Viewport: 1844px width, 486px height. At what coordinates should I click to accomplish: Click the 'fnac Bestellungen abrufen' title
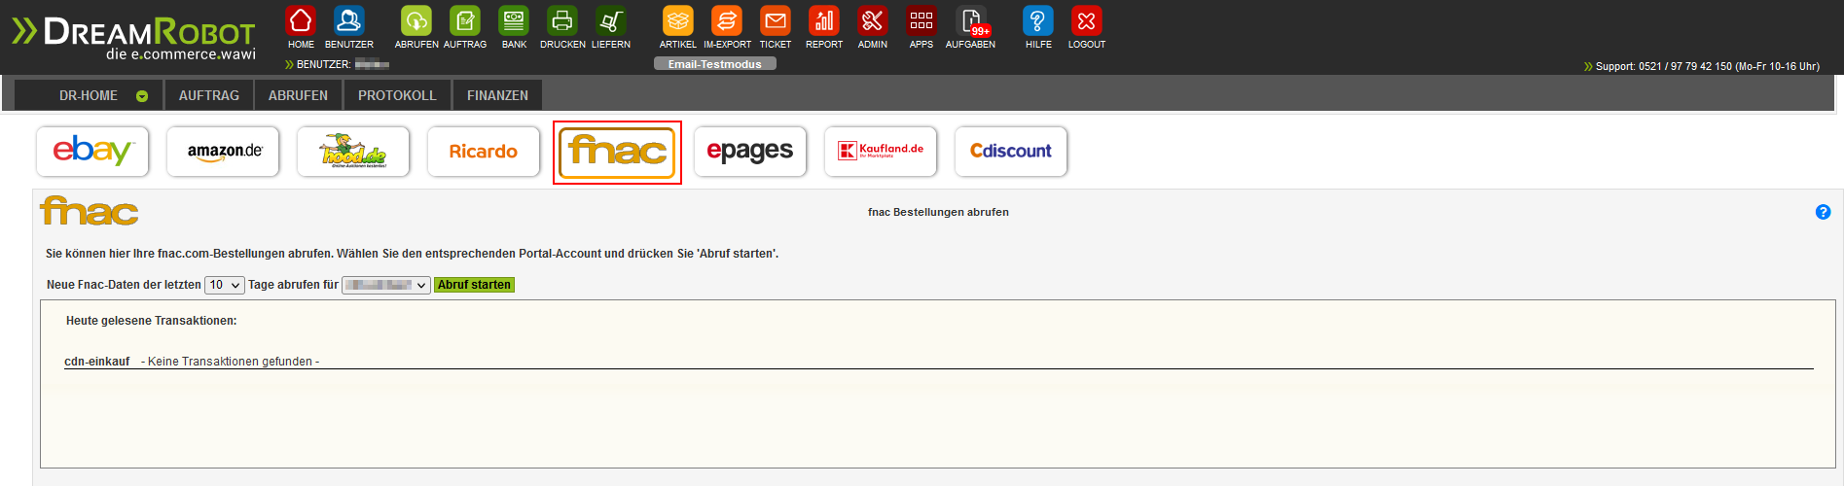[x=938, y=212]
